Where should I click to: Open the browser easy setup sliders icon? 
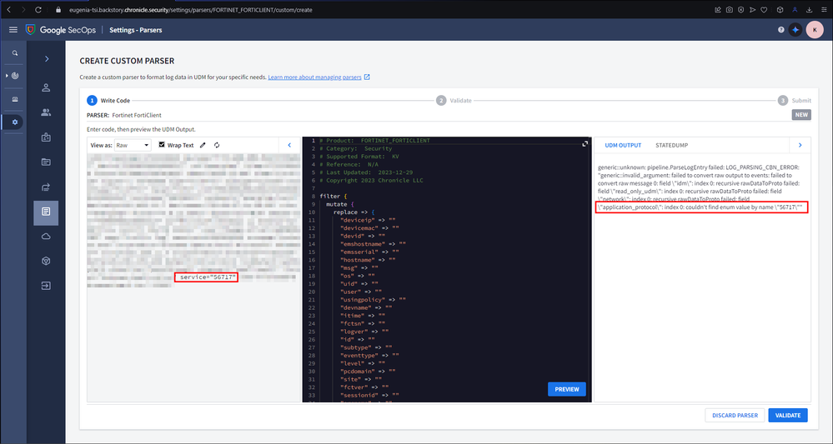pyautogui.click(x=823, y=9)
